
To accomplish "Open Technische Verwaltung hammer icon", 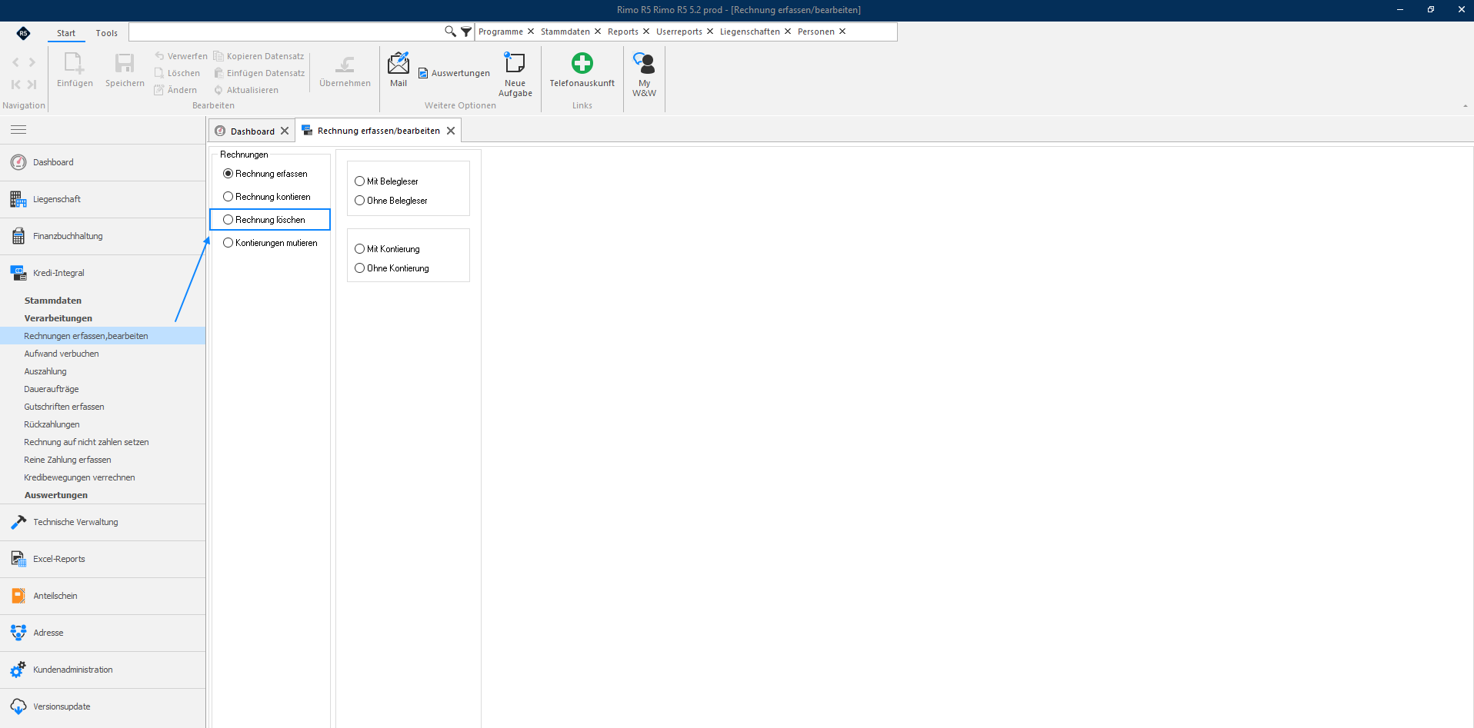I will [18, 522].
